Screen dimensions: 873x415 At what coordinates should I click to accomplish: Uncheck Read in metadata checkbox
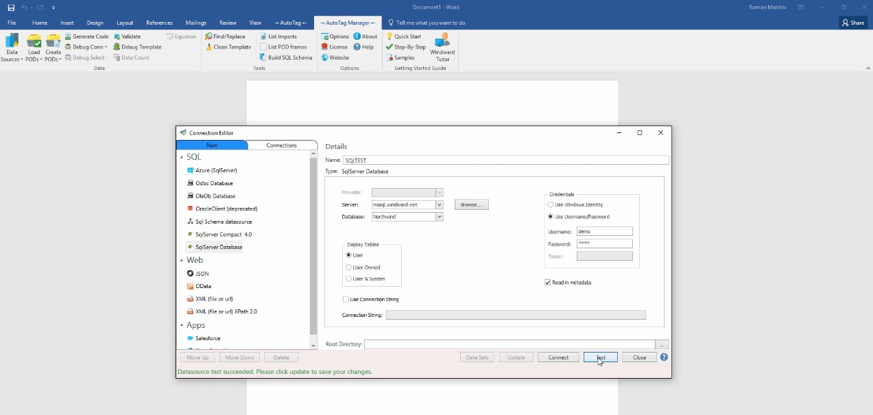pos(548,283)
